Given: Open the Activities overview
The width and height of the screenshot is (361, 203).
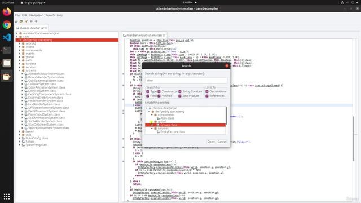Looking at the screenshot, I should [8, 2].
